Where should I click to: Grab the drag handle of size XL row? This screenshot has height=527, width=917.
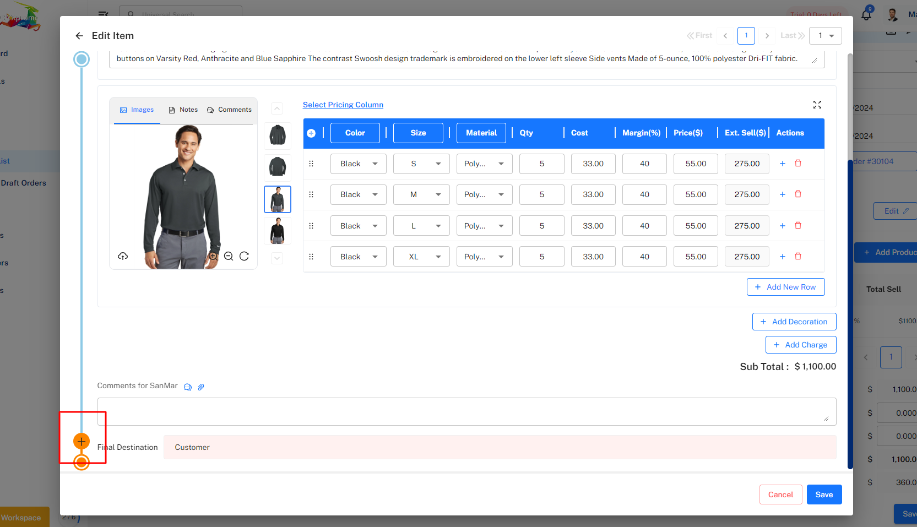[311, 257]
